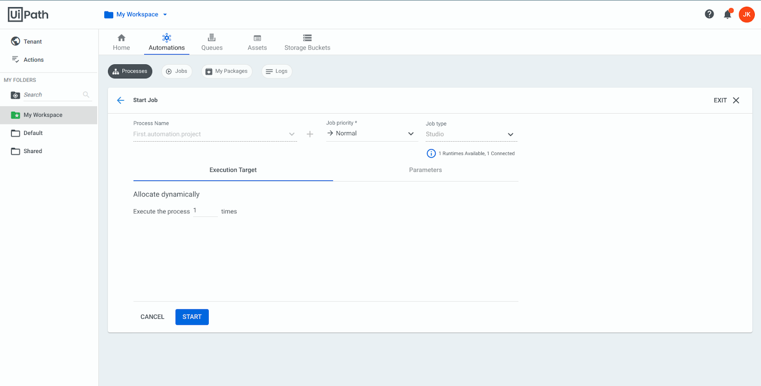This screenshot has height=386, width=761.
Task: Open the JK user avatar menu
Action: (x=747, y=14)
